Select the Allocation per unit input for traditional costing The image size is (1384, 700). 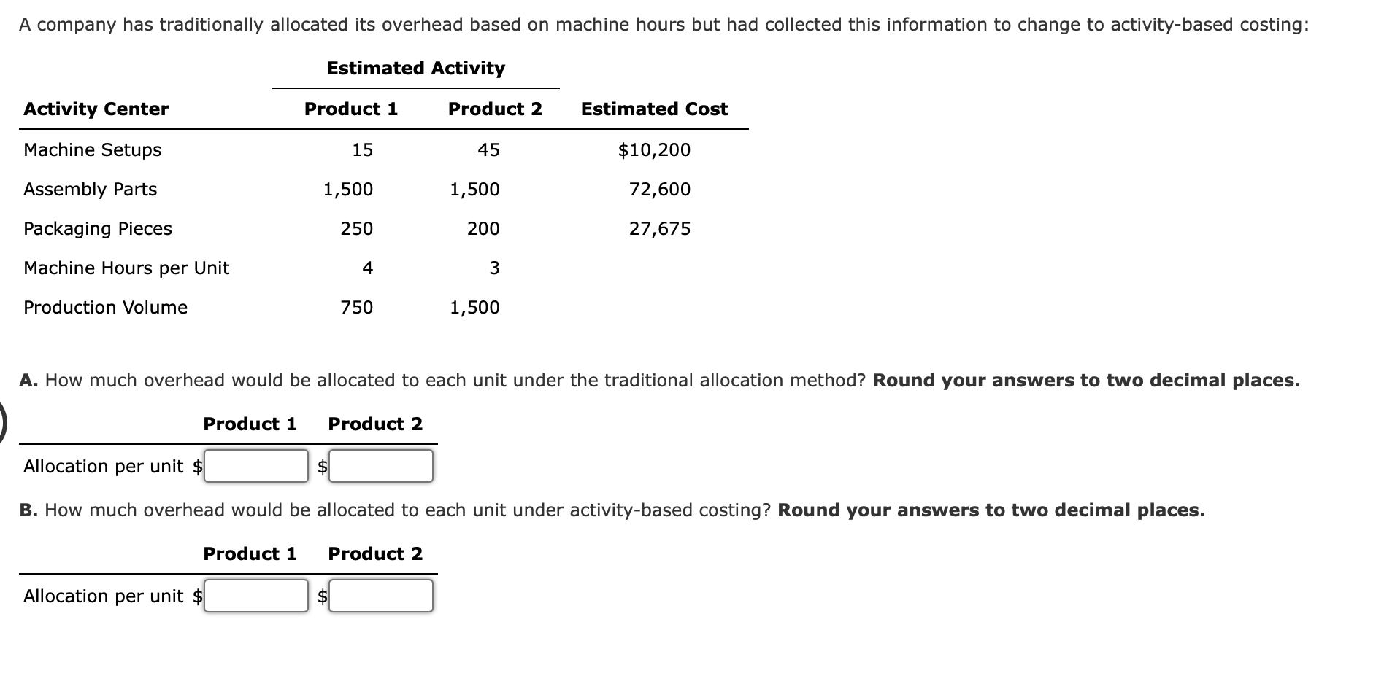tap(255, 466)
